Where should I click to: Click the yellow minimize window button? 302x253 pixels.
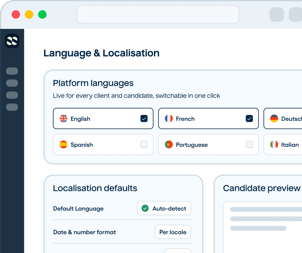click(x=29, y=14)
